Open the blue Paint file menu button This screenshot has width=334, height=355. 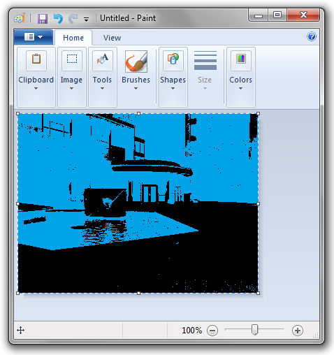point(34,37)
